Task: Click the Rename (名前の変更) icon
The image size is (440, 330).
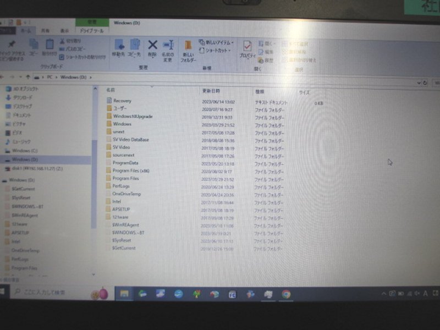Action: pos(168,45)
